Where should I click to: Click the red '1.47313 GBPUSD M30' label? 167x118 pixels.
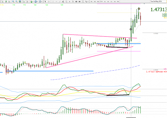click(156, 72)
